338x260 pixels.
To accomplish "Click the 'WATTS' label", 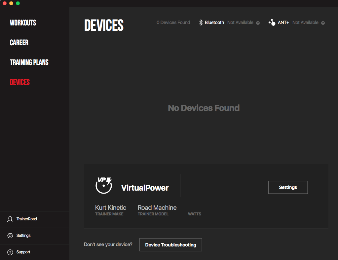I will point(194,214).
